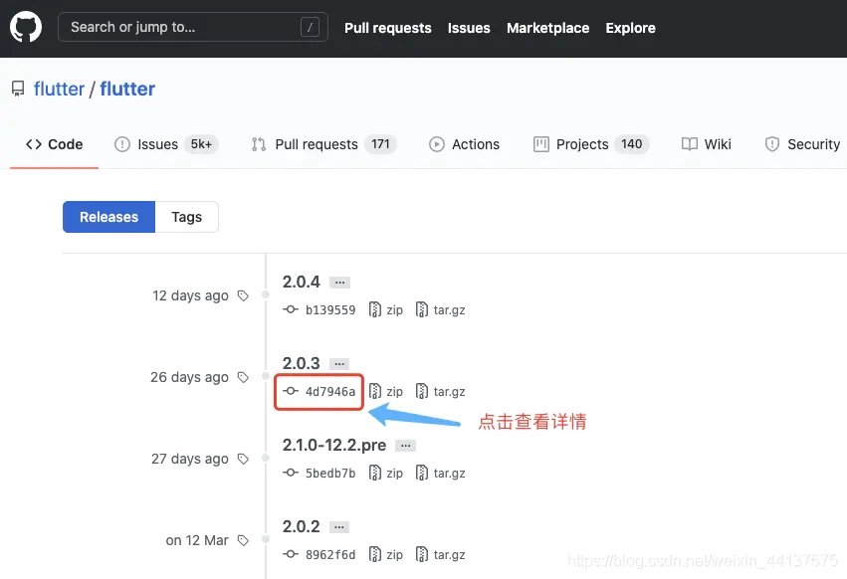
Task: Click the tar.gz file icon for 2.1.0-12.2.pre
Action: click(422, 473)
